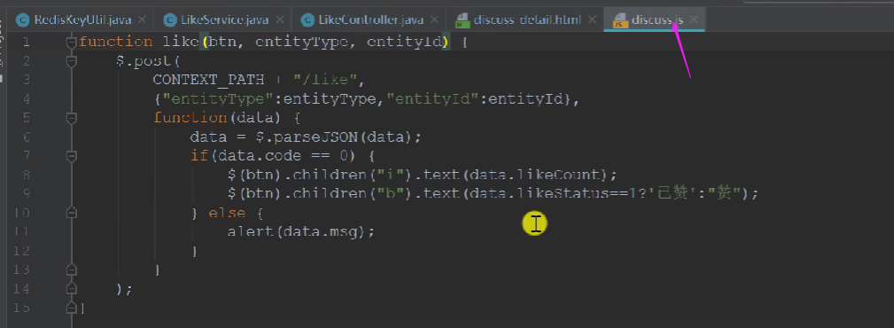Click the HTML file icon on discuss-detail.html tab
This screenshot has width=894, height=328.
[463, 21]
